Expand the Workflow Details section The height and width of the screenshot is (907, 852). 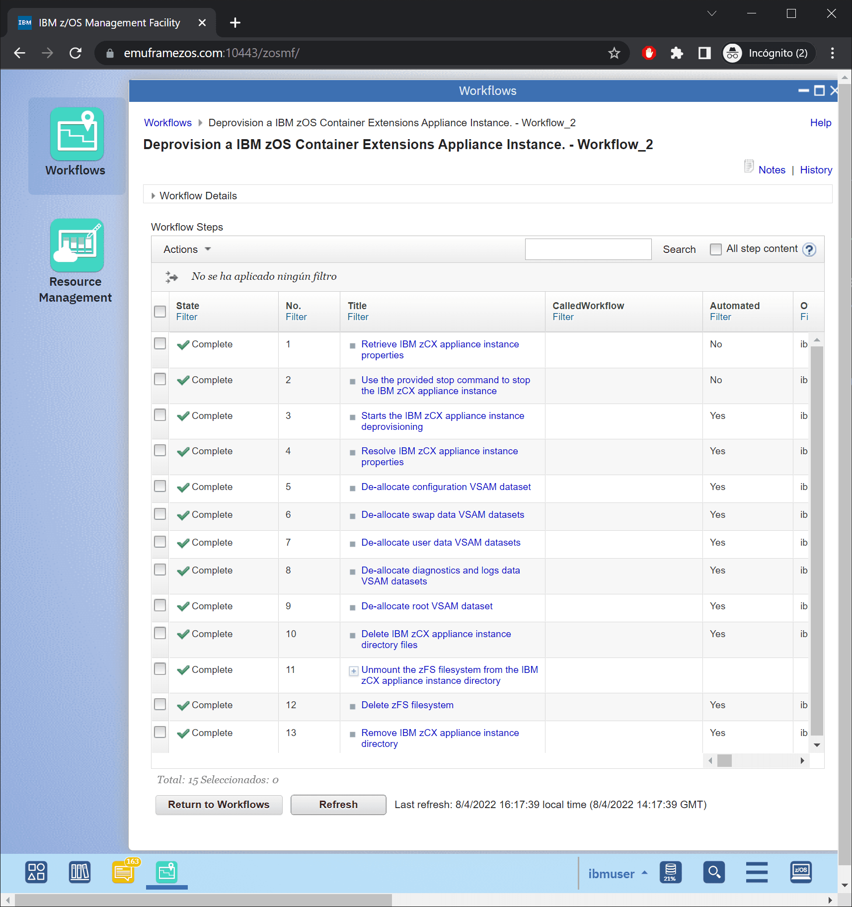[x=154, y=196]
